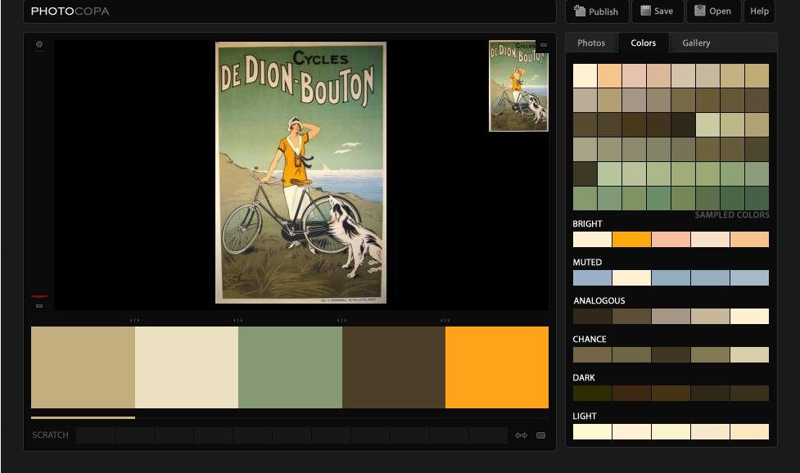Select the large tan palette color
The height and width of the screenshot is (473, 800).
pyautogui.click(x=84, y=367)
